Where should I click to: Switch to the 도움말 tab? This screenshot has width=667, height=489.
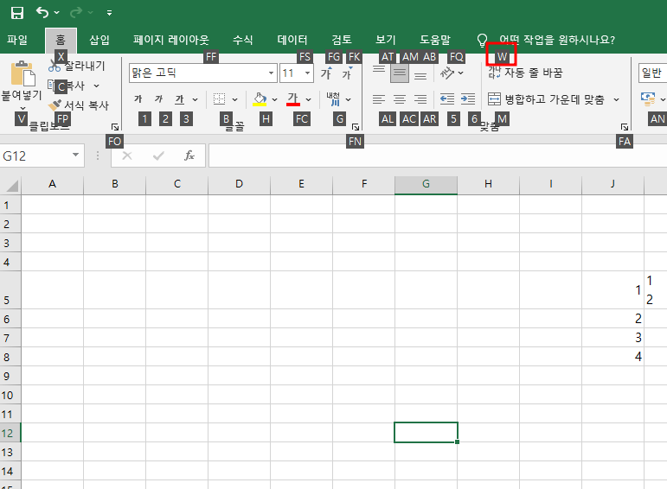click(435, 40)
